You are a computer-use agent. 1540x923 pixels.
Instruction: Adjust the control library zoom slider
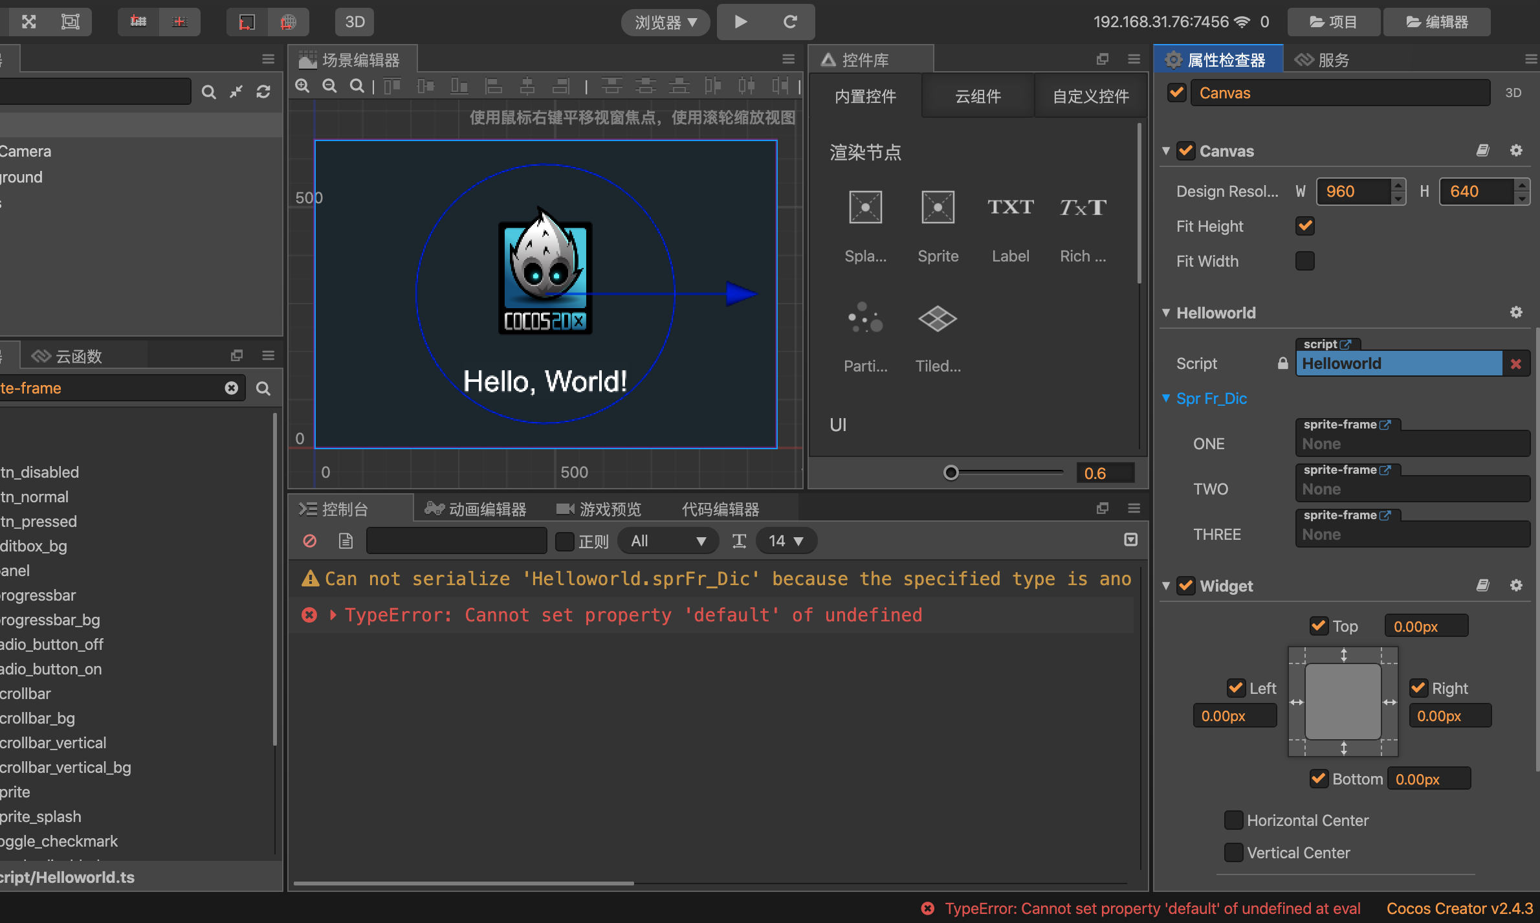pyautogui.click(x=951, y=473)
